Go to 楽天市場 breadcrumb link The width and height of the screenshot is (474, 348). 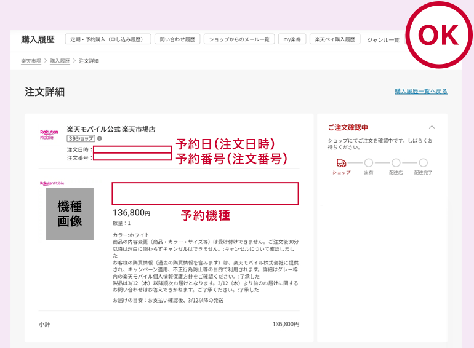31,61
